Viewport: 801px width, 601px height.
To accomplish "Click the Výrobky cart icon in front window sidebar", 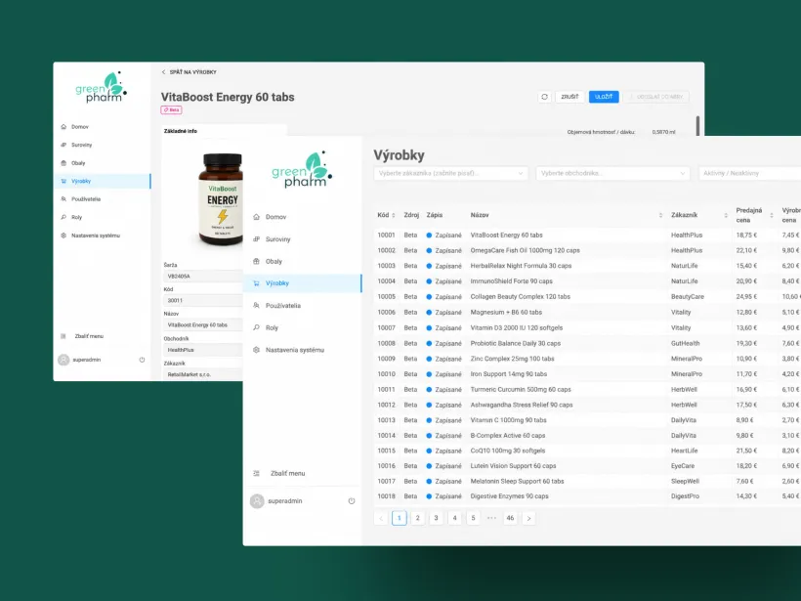I will (x=257, y=283).
